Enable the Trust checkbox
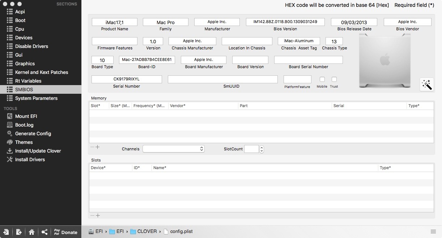This screenshot has width=442, height=238. tap(334, 79)
